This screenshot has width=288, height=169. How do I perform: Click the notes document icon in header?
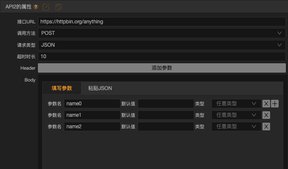(58, 7)
